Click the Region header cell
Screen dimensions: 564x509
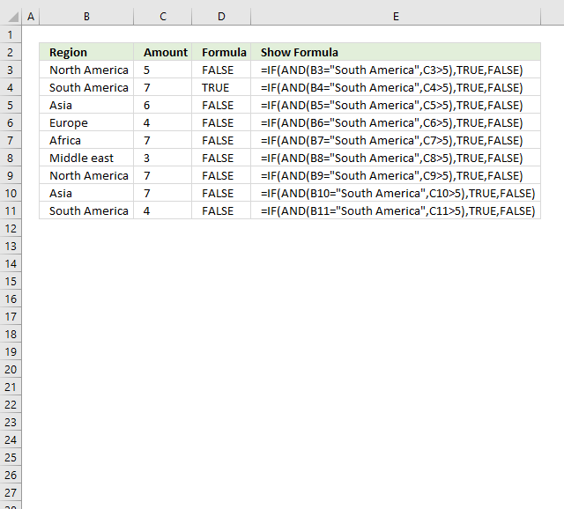(x=86, y=52)
